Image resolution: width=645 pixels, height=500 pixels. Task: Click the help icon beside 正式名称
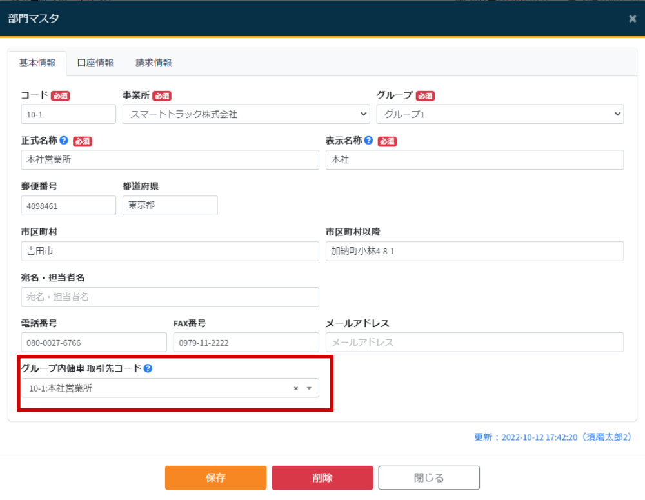point(65,141)
